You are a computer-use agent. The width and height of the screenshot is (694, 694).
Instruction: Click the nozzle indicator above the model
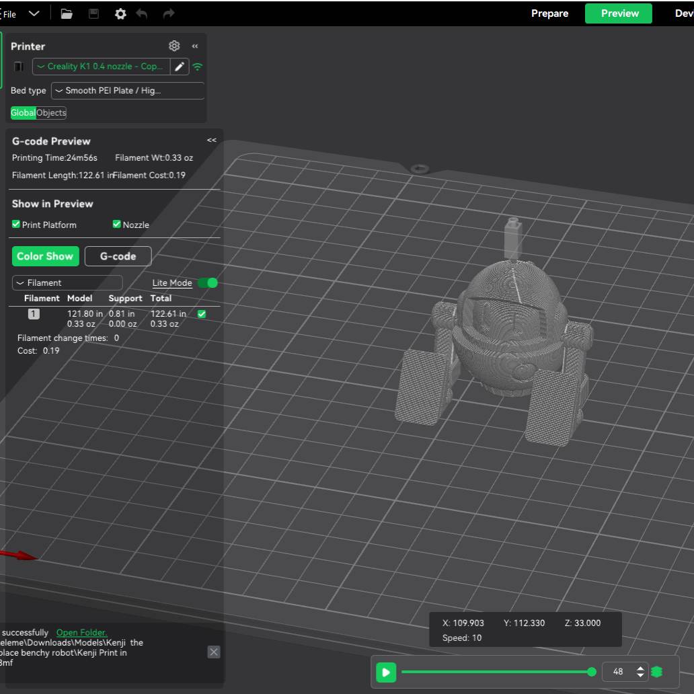pos(513,239)
